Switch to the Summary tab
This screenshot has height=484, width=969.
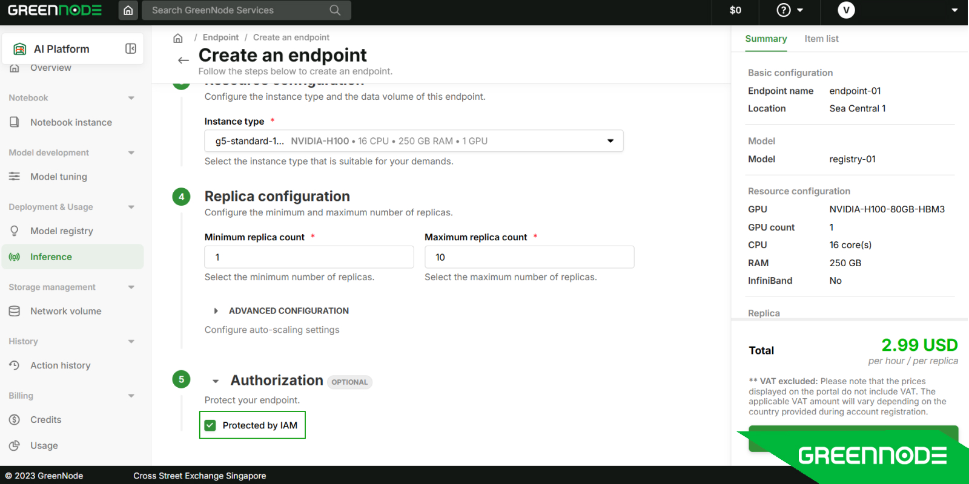click(x=766, y=39)
